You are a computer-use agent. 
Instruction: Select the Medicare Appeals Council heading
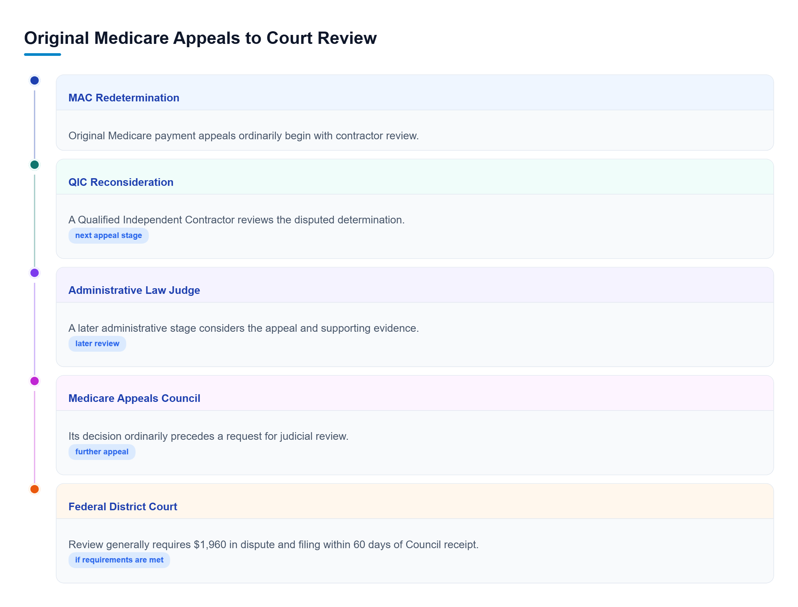pyautogui.click(x=134, y=398)
